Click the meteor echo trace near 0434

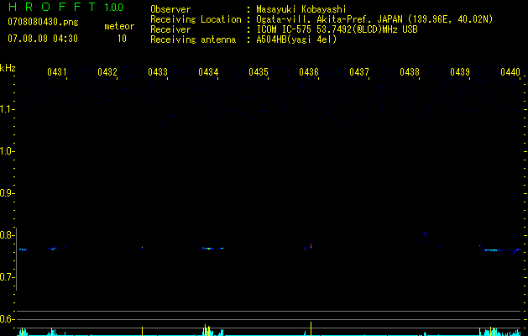click(212, 249)
